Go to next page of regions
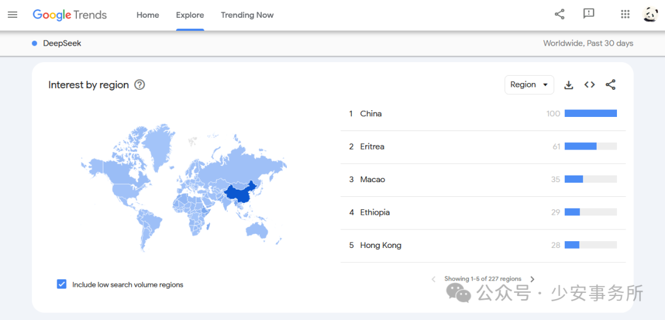The image size is (665, 320). tap(533, 279)
